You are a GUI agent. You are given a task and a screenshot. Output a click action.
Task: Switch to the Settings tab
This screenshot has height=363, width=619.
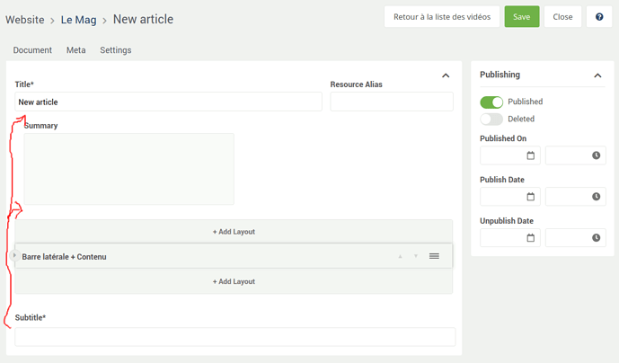pyautogui.click(x=116, y=50)
